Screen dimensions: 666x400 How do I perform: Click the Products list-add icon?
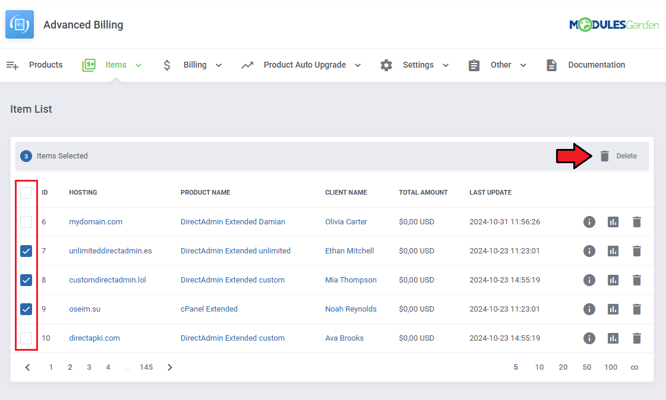[x=12, y=65]
